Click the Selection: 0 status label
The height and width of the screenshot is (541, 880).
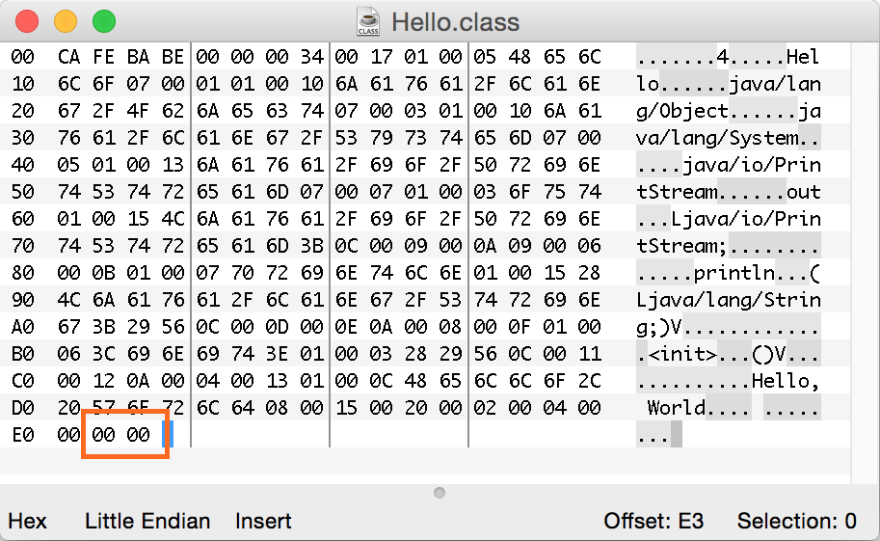point(796,522)
